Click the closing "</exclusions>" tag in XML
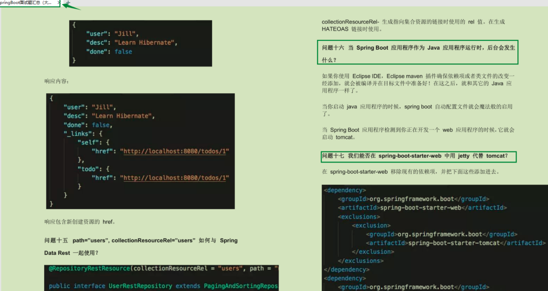The image size is (548, 291). [361, 261]
